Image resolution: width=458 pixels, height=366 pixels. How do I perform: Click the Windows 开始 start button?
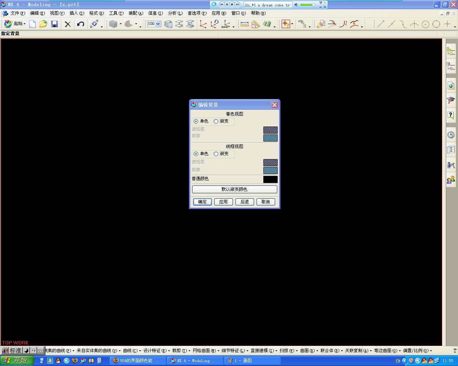(17, 360)
